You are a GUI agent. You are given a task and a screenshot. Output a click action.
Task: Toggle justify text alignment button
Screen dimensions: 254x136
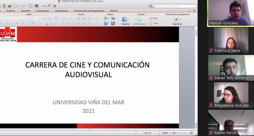tap(79, 23)
